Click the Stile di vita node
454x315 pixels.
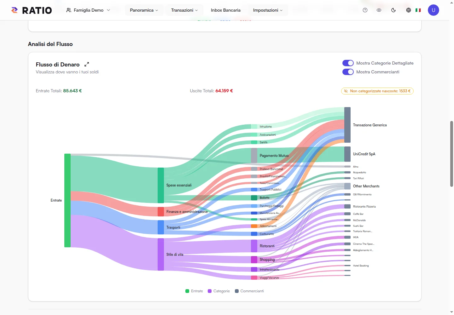161,255
